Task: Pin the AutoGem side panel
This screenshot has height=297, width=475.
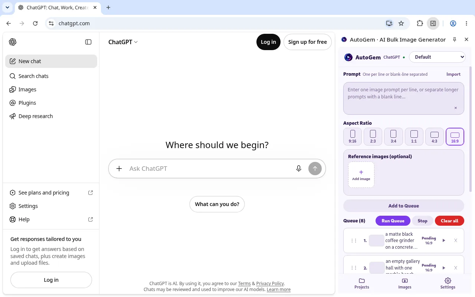Action: [x=455, y=39]
